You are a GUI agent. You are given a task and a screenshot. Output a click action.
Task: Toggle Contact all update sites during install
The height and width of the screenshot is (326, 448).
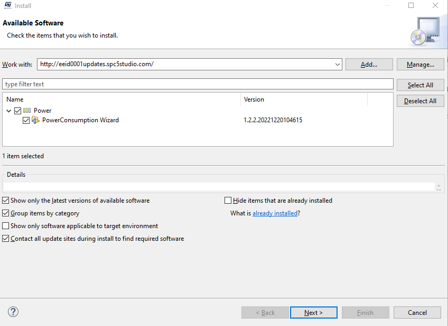[5, 239]
